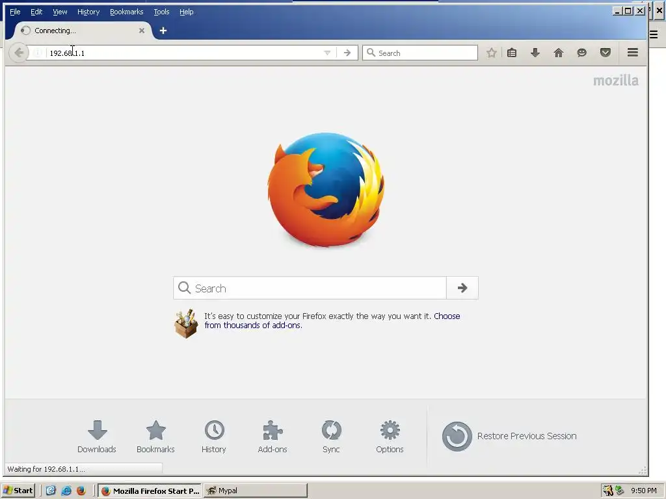The height and width of the screenshot is (499, 666).
Task: Launch Internet Explorer from quick launch
Action: [66, 491]
